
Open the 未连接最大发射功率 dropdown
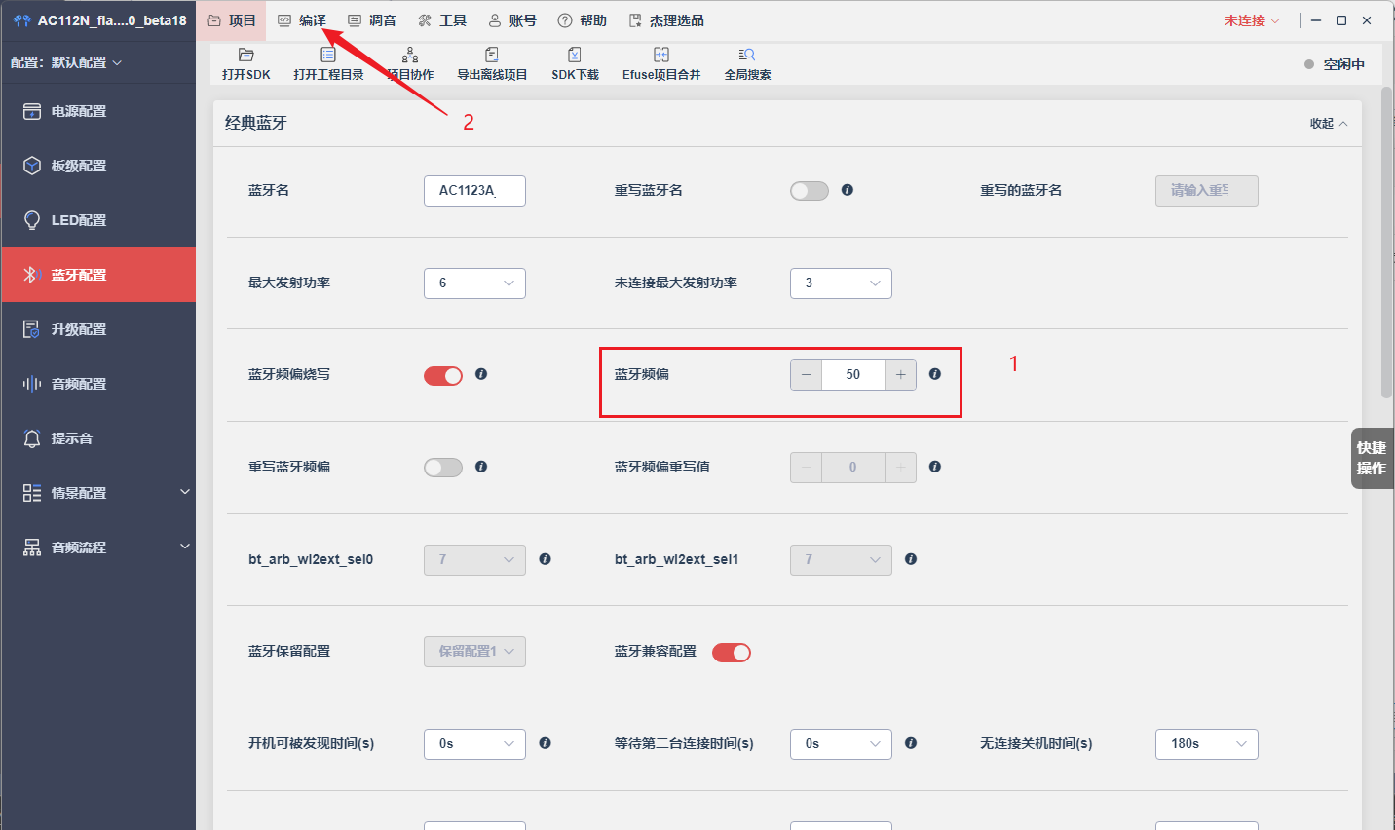pos(841,283)
